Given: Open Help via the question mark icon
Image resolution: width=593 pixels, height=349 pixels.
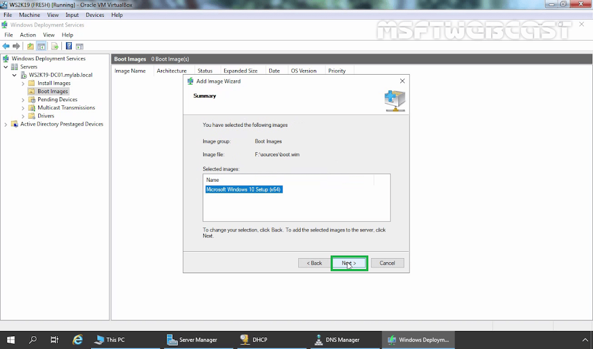Looking at the screenshot, I should point(69,46).
